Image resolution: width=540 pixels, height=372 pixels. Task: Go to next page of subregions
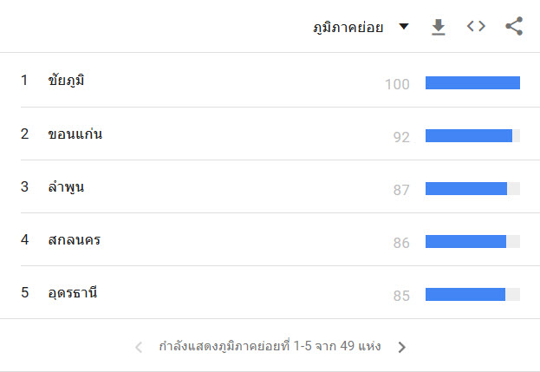[x=401, y=347]
